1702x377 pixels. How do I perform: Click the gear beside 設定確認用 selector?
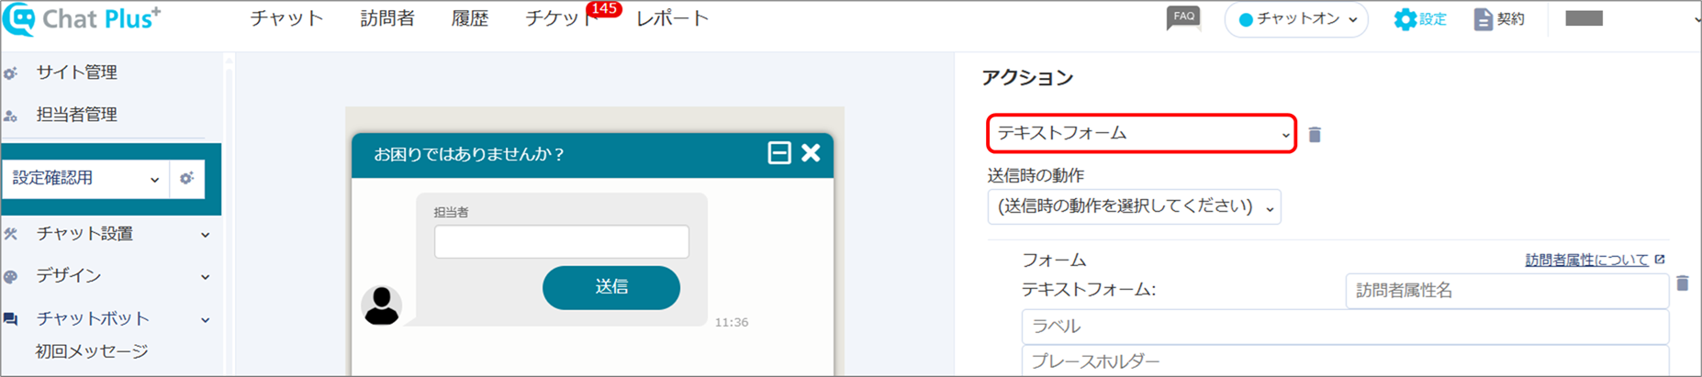tap(186, 178)
